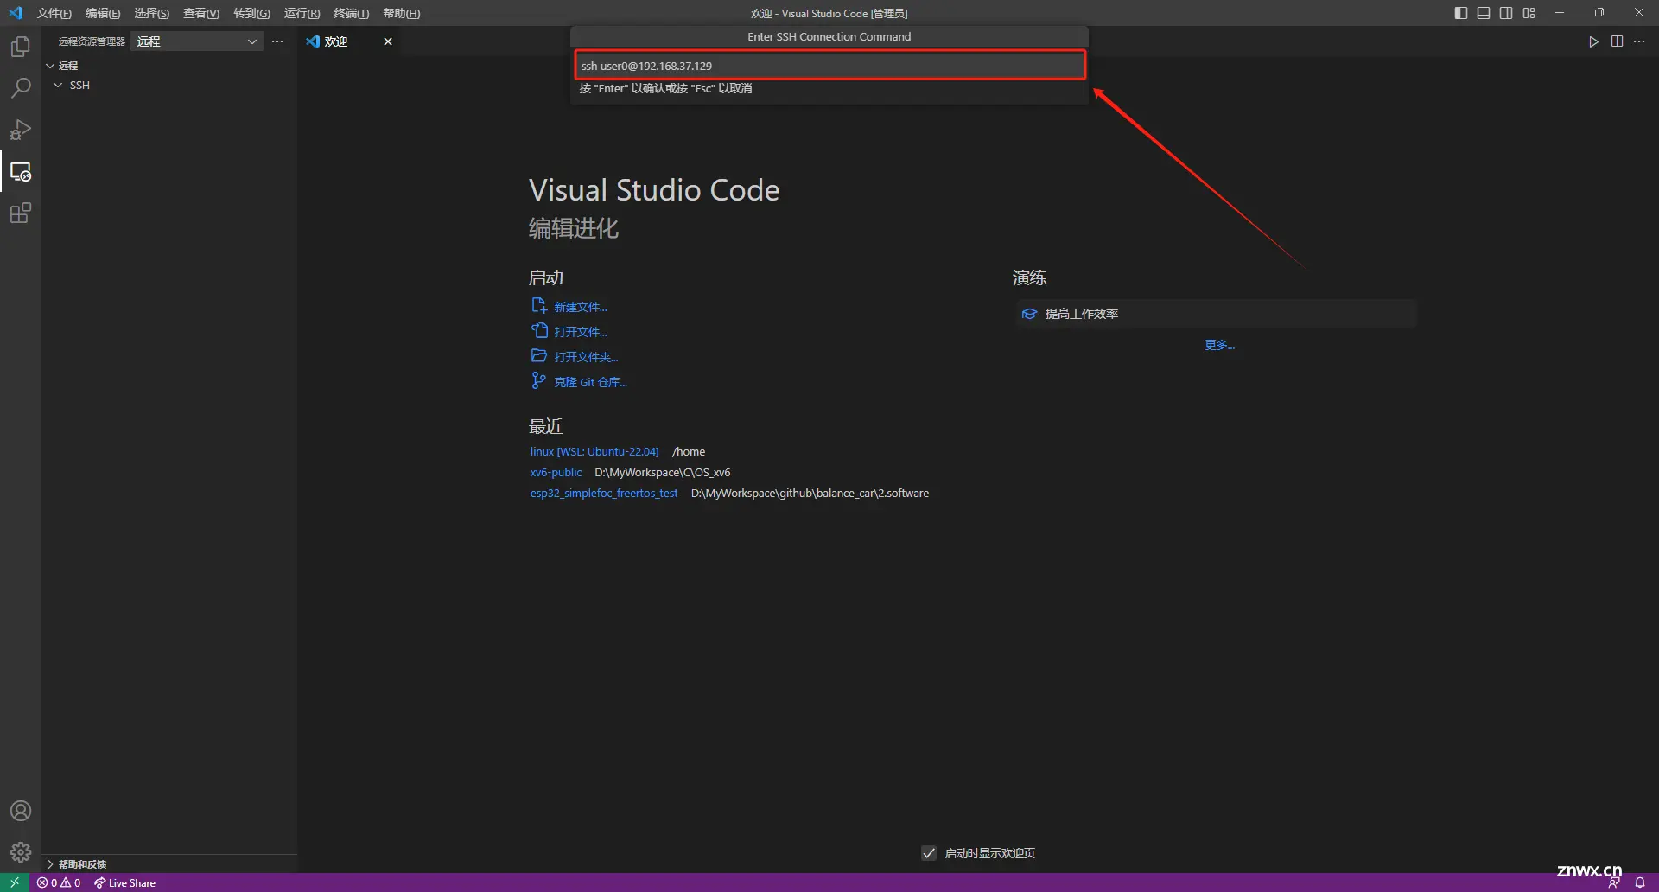Expand the 帮助和反馈 section

pos(50,864)
